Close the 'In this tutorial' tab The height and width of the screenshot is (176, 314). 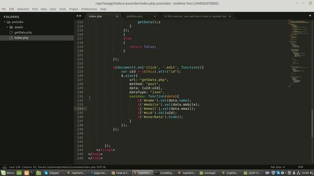[x=230, y=16]
